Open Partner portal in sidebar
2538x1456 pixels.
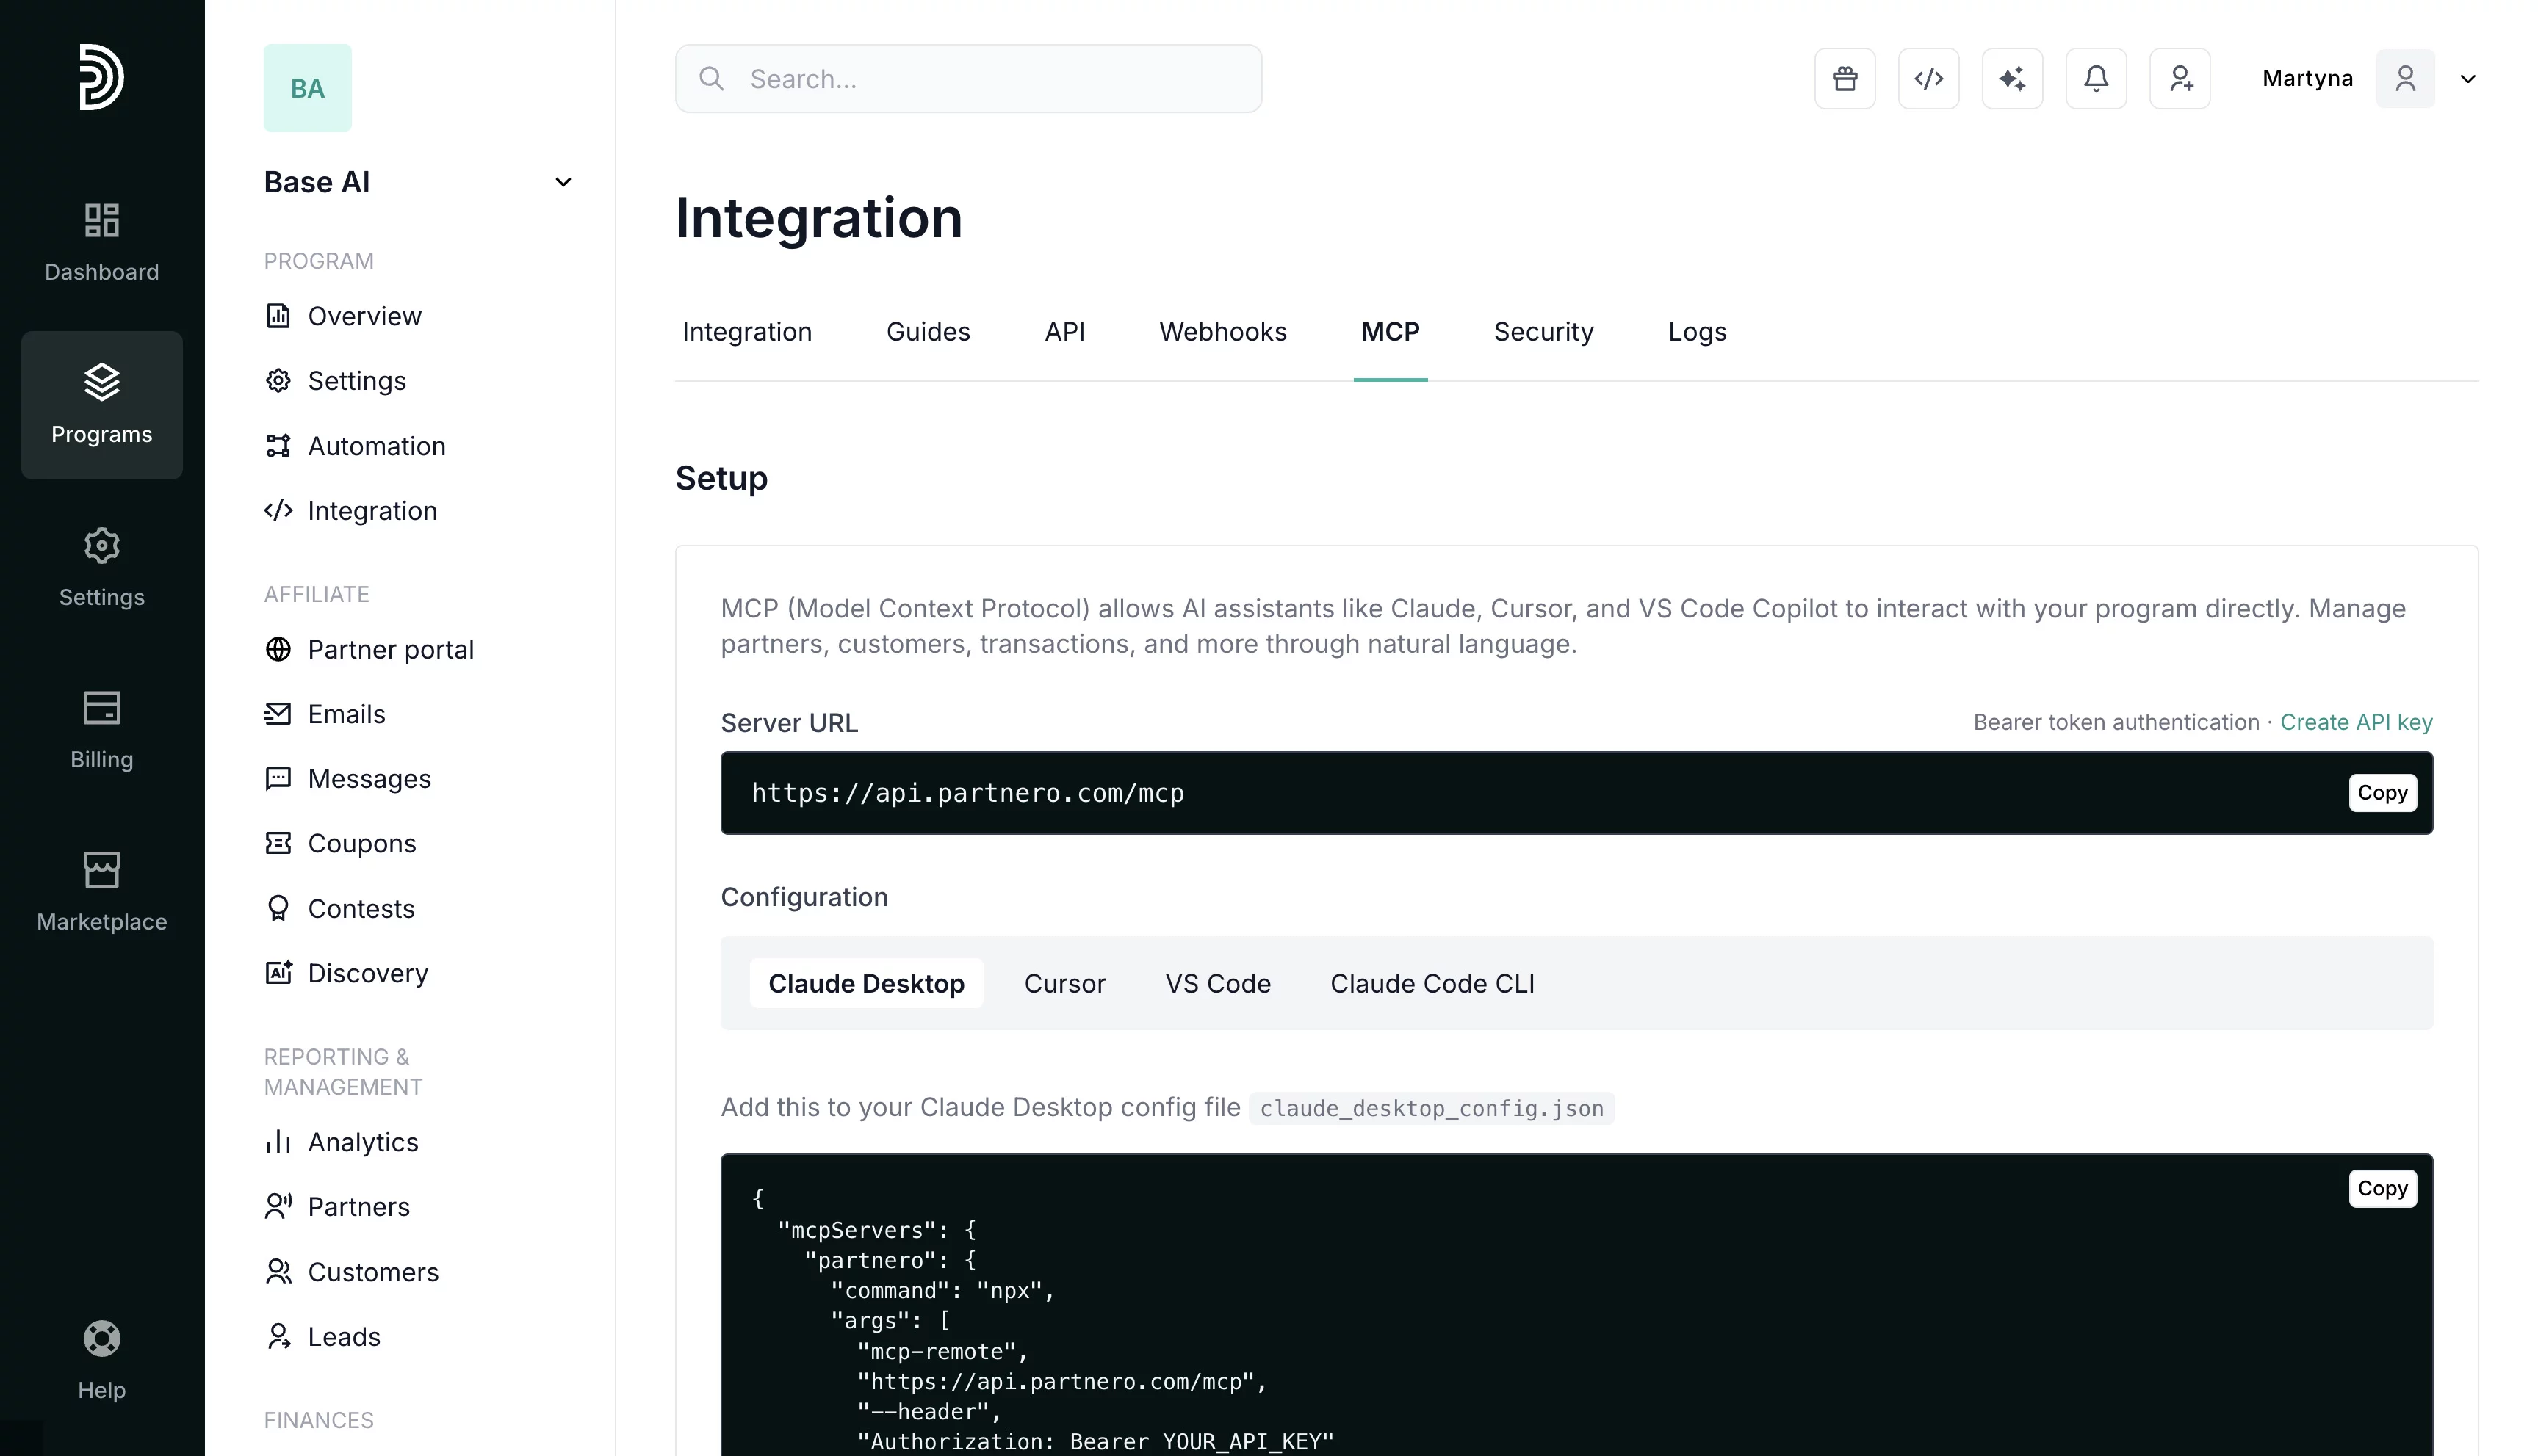click(x=390, y=650)
